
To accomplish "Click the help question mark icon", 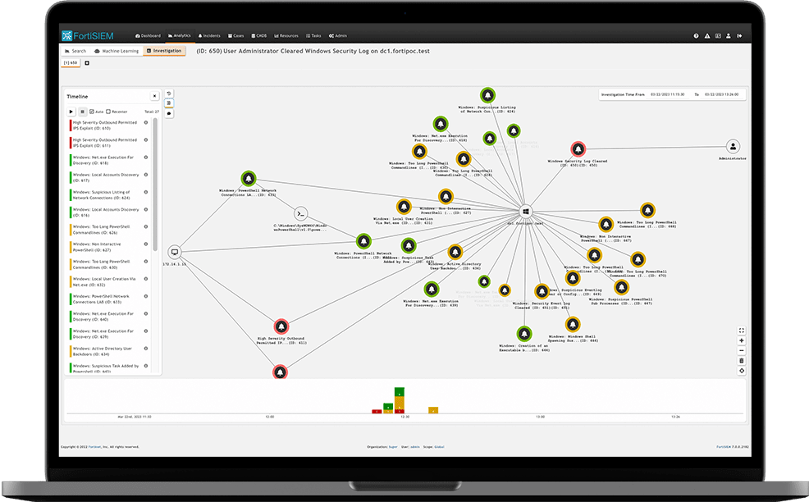I will coord(697,36).
